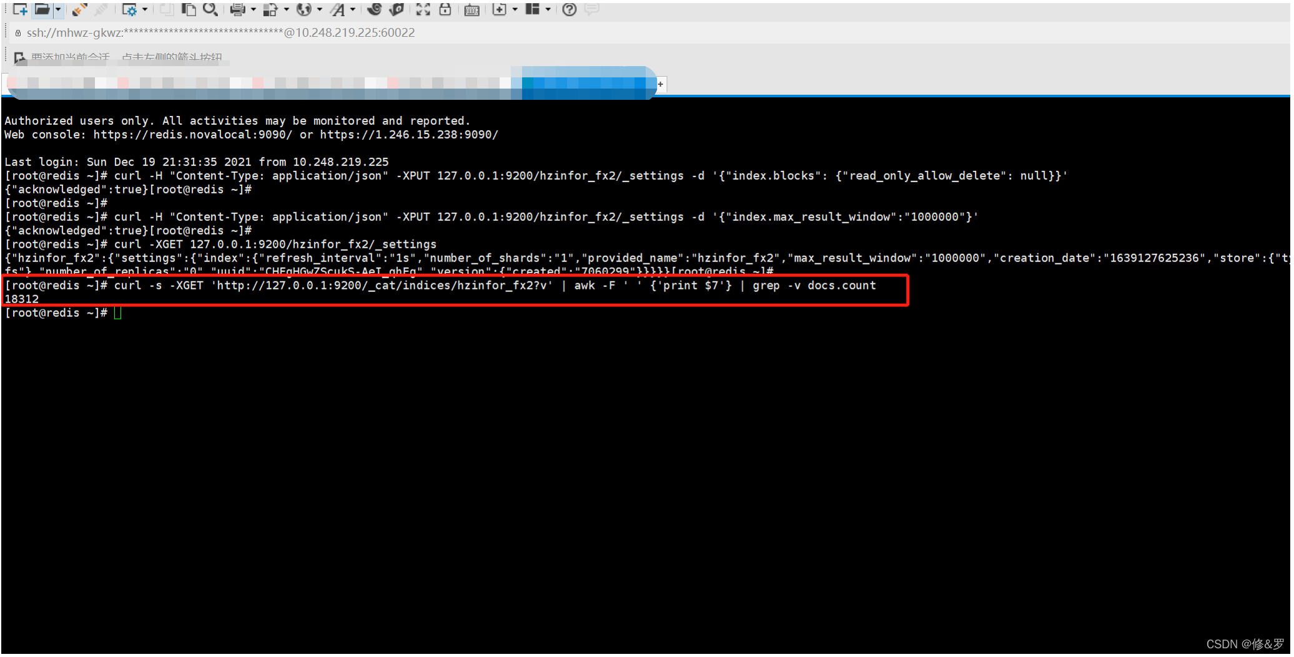Launch Xagent with the swirl-page icon

tap(396, 9)
